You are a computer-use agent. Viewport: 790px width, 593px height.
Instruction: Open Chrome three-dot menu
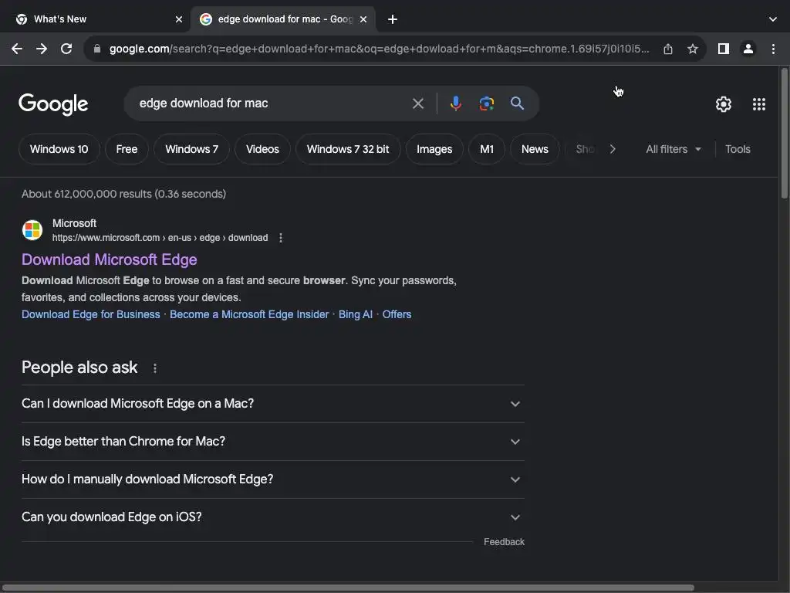pyautogui.click(x=773, y=49)
